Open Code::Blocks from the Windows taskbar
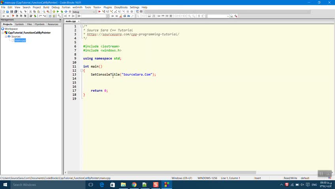The height and width of the screenshot is (189, 335). 167,185
